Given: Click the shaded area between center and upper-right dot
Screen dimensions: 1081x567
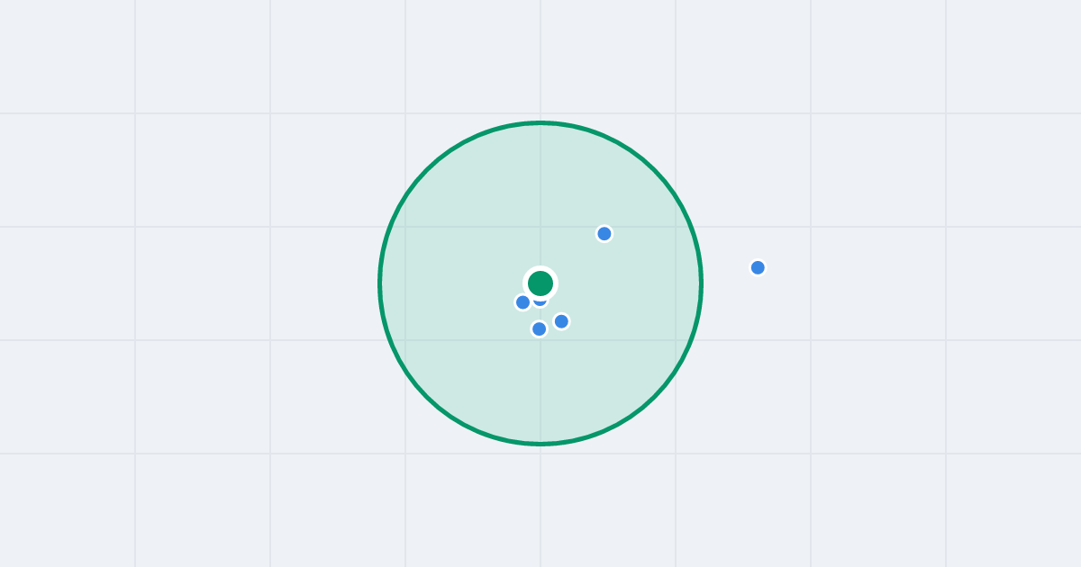Looking at the screenshot, I should click(x=574, y=257).
